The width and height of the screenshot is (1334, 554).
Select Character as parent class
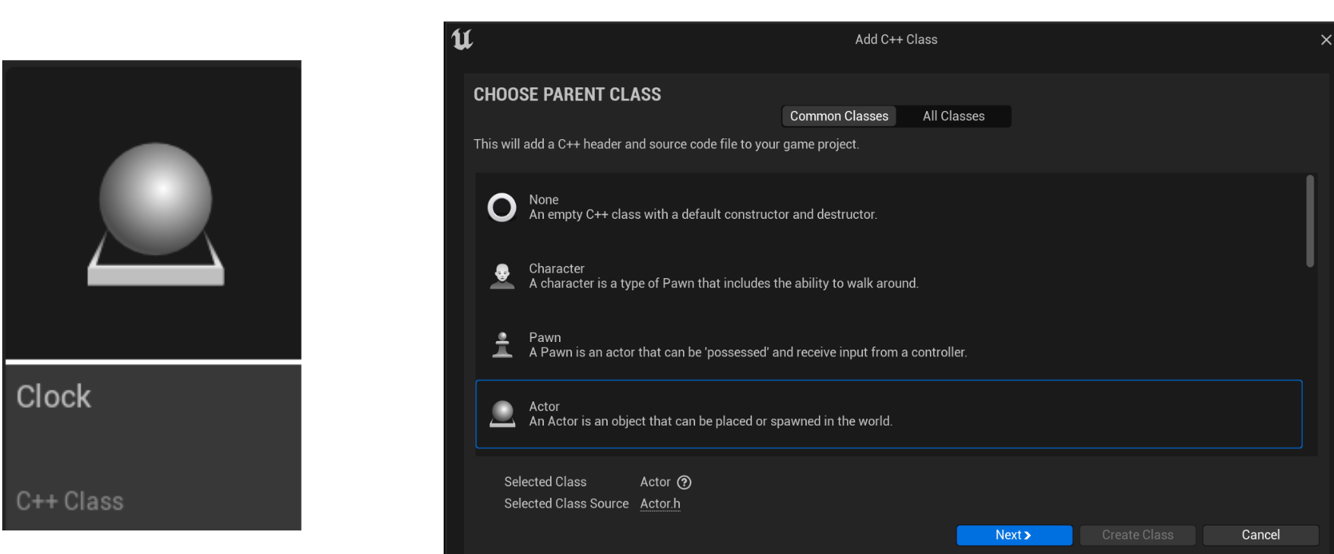pos(723,277)
